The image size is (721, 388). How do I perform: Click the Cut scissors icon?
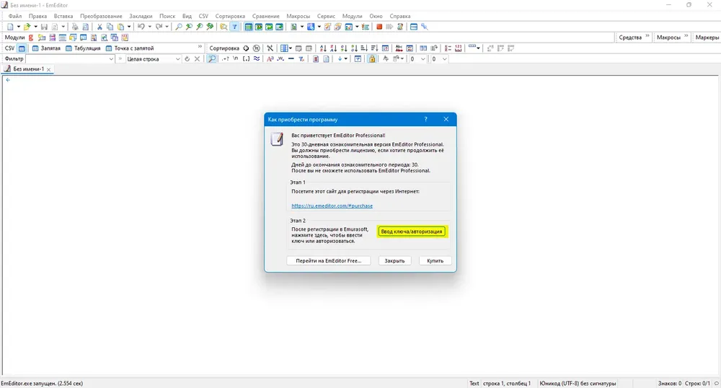pos(99,27)
